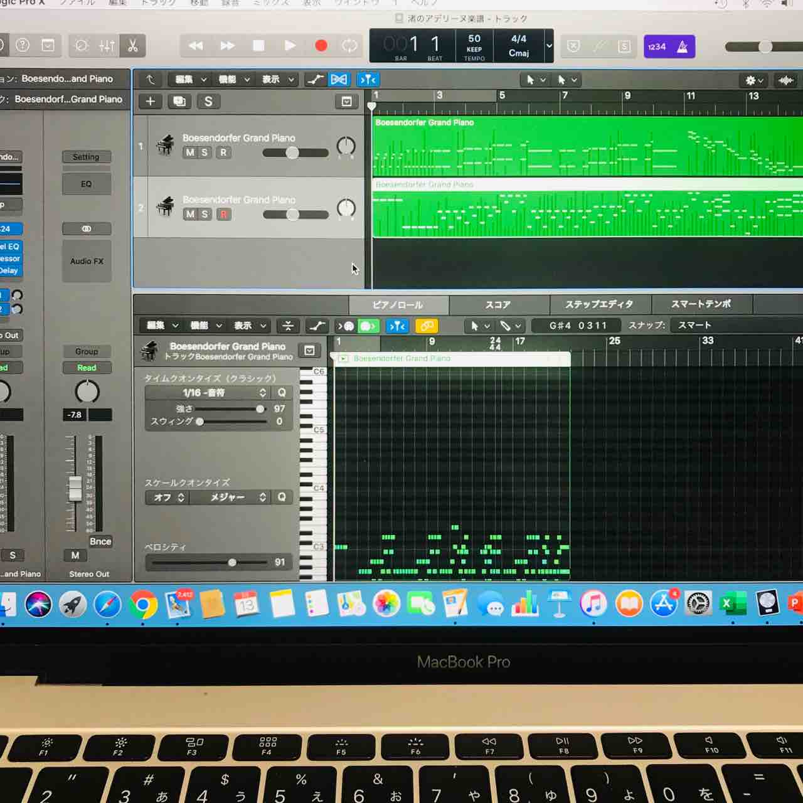Viewport: 803px width, 803px height.
Task: Open piano roll 編集 menu
Action: pyautogui.click(x=162, y=326)
